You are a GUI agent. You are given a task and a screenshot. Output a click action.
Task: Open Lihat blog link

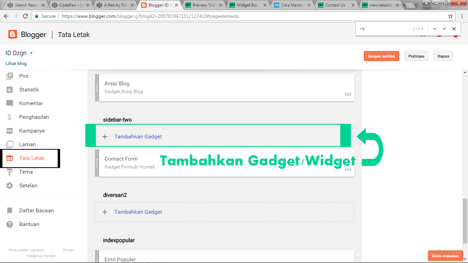click(x=16, y=63)
